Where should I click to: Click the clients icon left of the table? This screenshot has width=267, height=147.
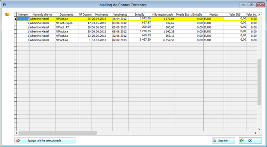7,14
